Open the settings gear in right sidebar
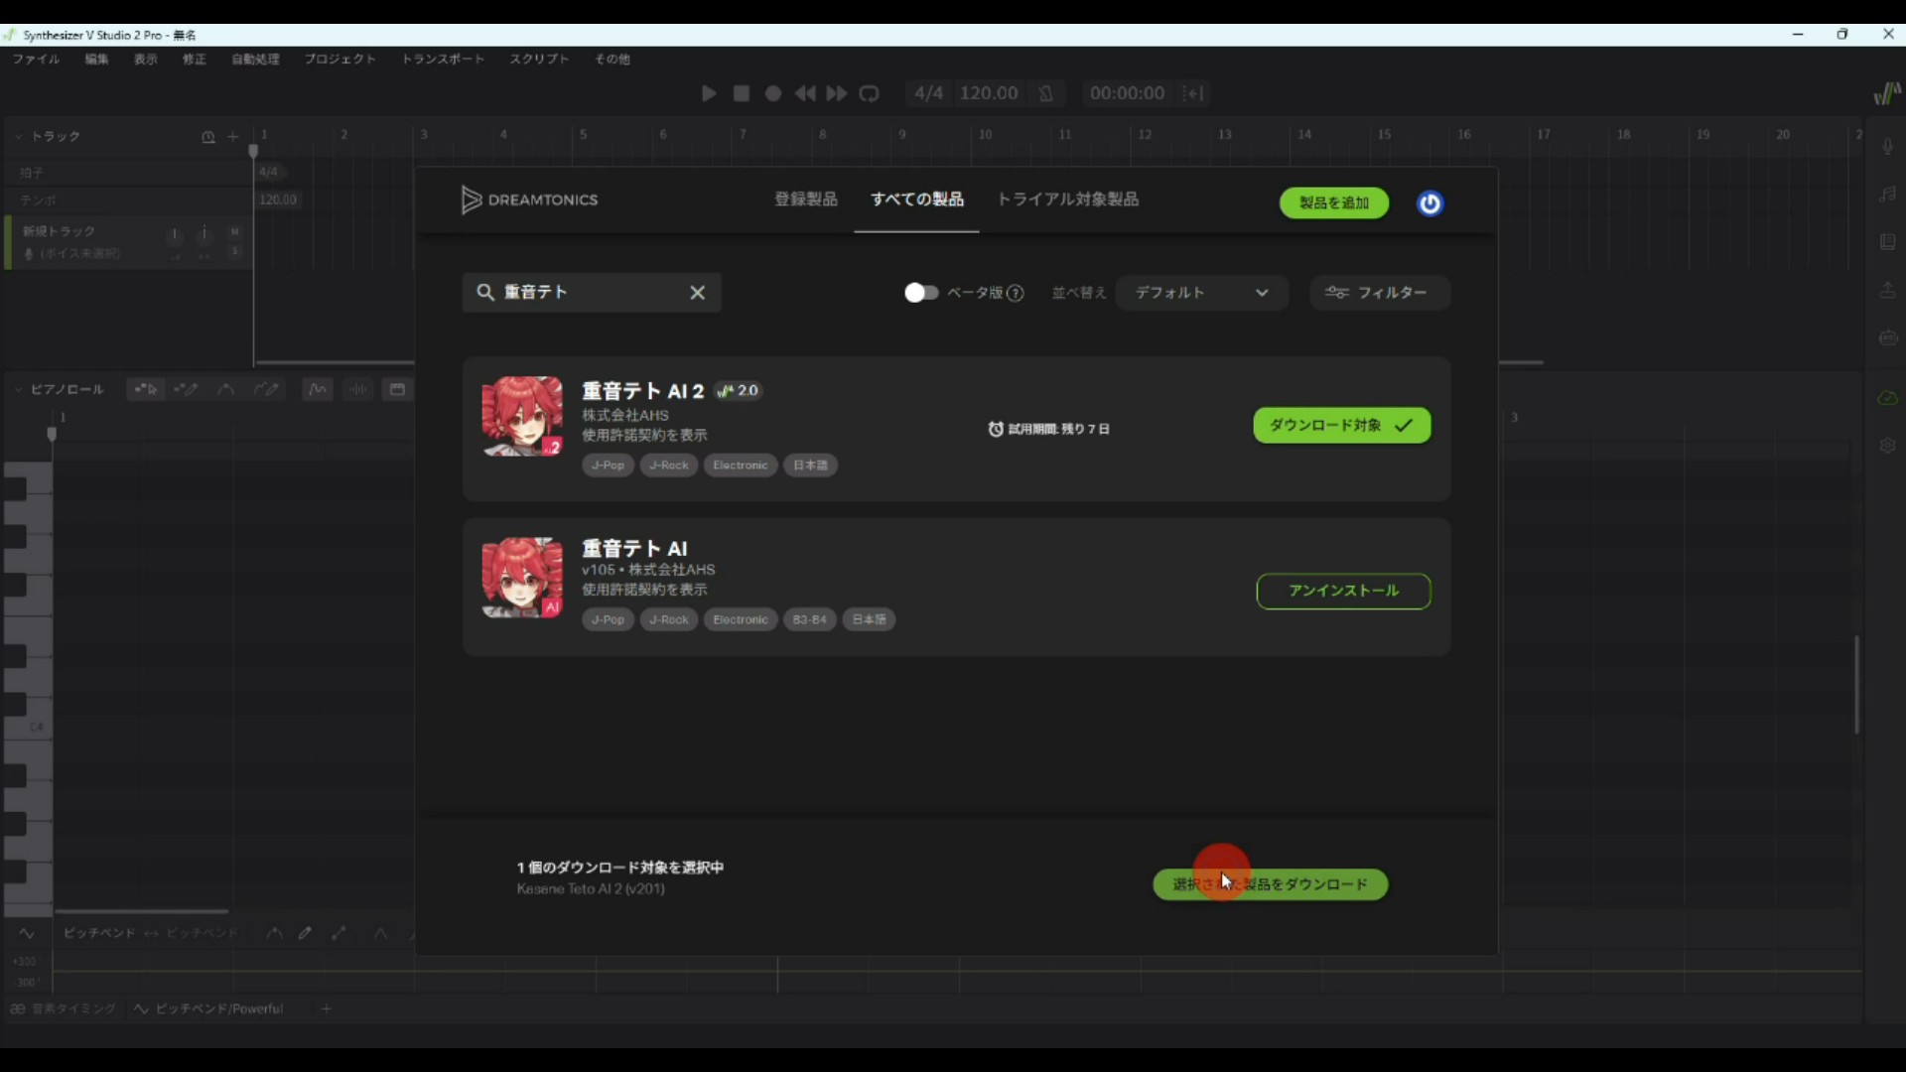Viewport: 1906px width, 1072px height. (1888, 446)
